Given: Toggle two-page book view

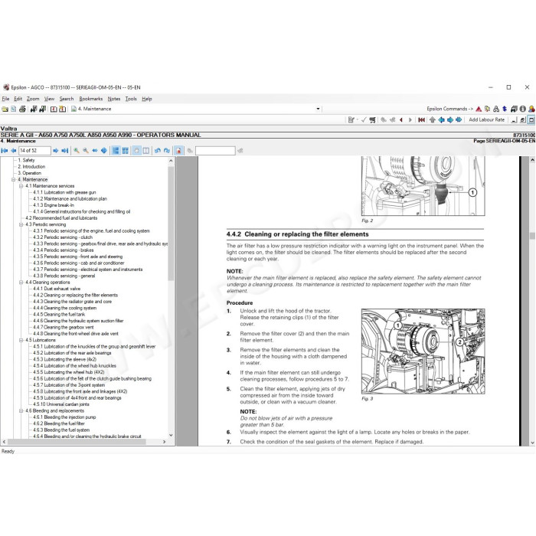Looking at the screenshot, I should 146,151.
